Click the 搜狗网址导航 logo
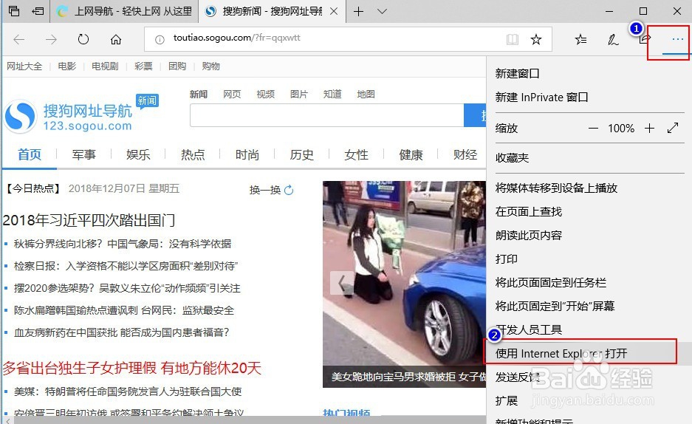The width and height of the screenshot is (692, 424). (69, 117)
